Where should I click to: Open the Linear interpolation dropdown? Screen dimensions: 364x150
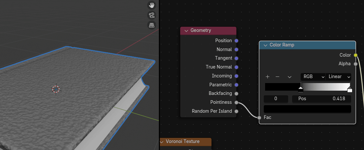point(338,76)
